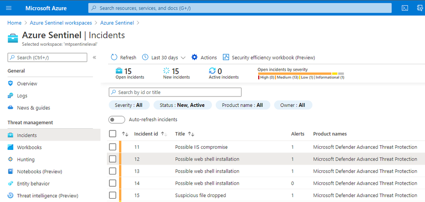Viewport: 425px width, 202px height.
Task: Click the News & guides cloud icon
Action: (x=11, y=108)
